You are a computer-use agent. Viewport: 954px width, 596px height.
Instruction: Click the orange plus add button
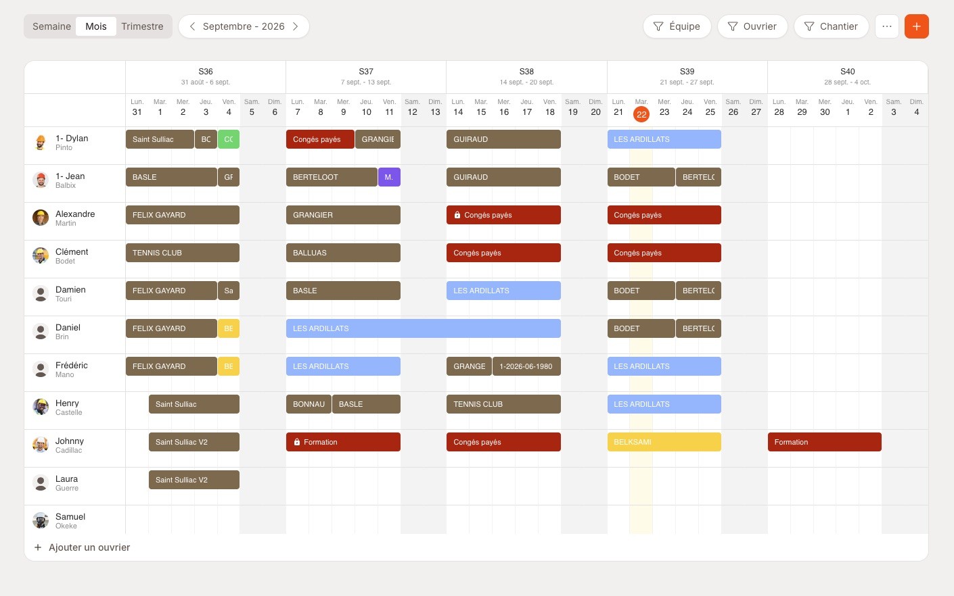(916, 26)
